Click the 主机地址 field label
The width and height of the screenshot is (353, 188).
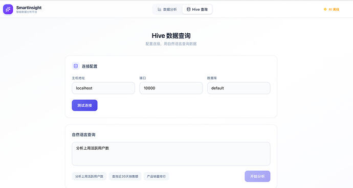pos(78,78)
